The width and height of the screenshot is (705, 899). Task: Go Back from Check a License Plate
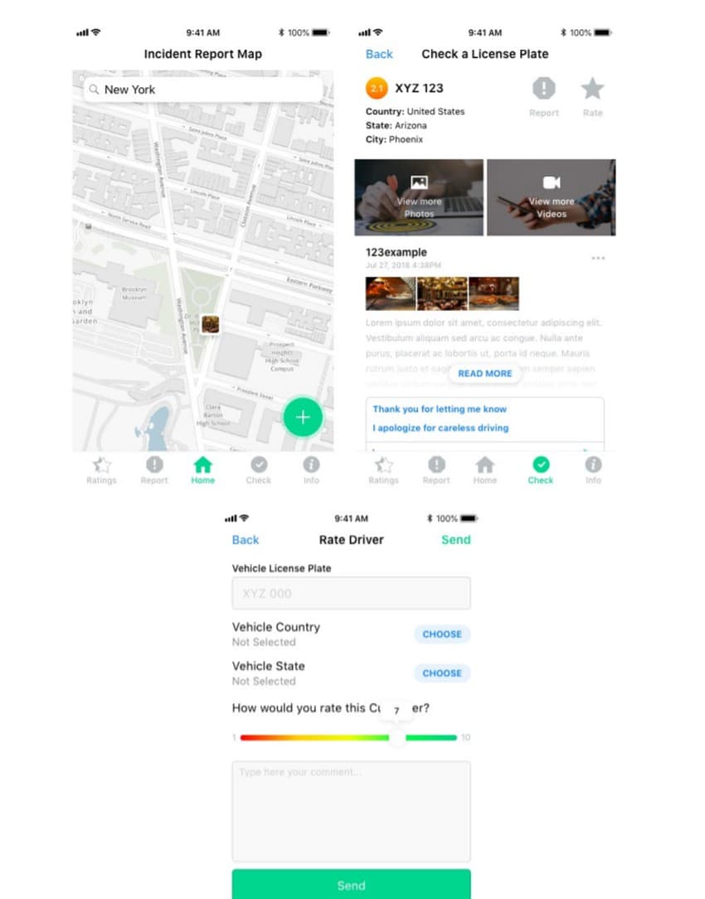pyautogui.click(x=379, y=54)
